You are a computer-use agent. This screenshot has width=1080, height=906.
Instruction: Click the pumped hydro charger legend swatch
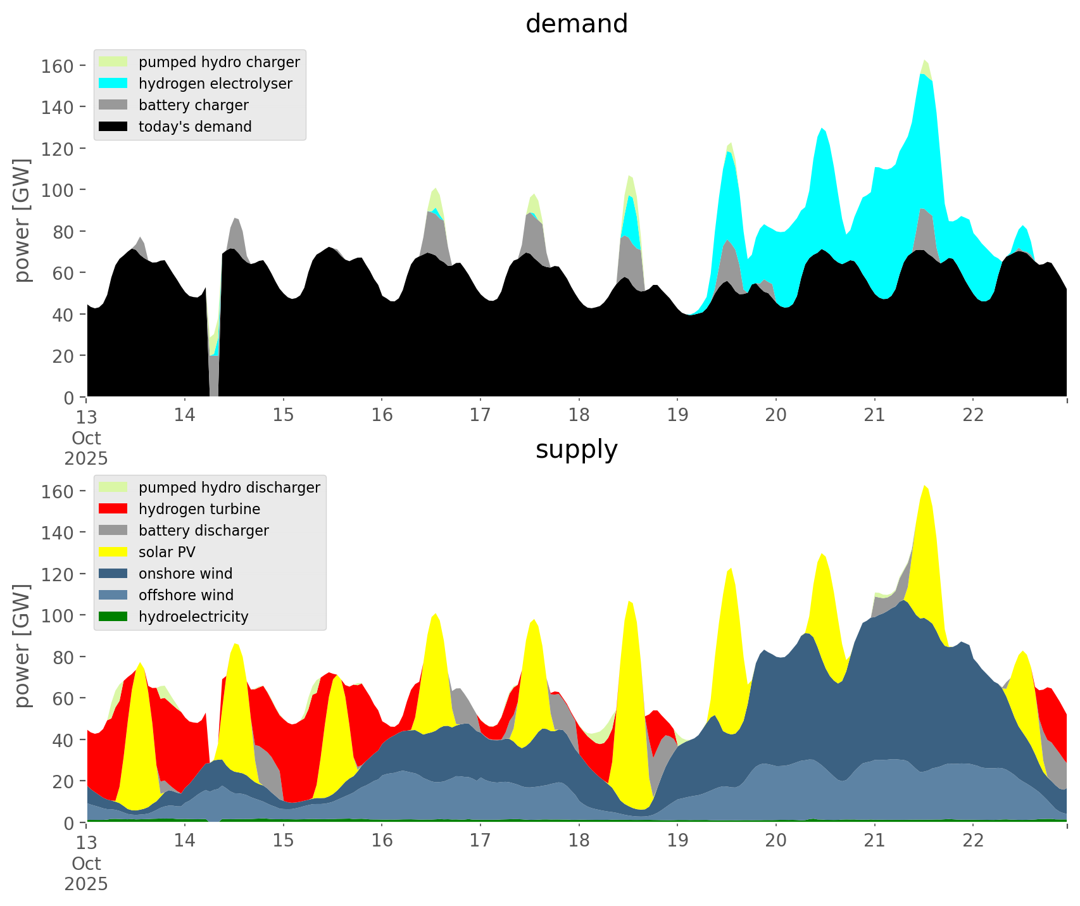coord(113,62)
